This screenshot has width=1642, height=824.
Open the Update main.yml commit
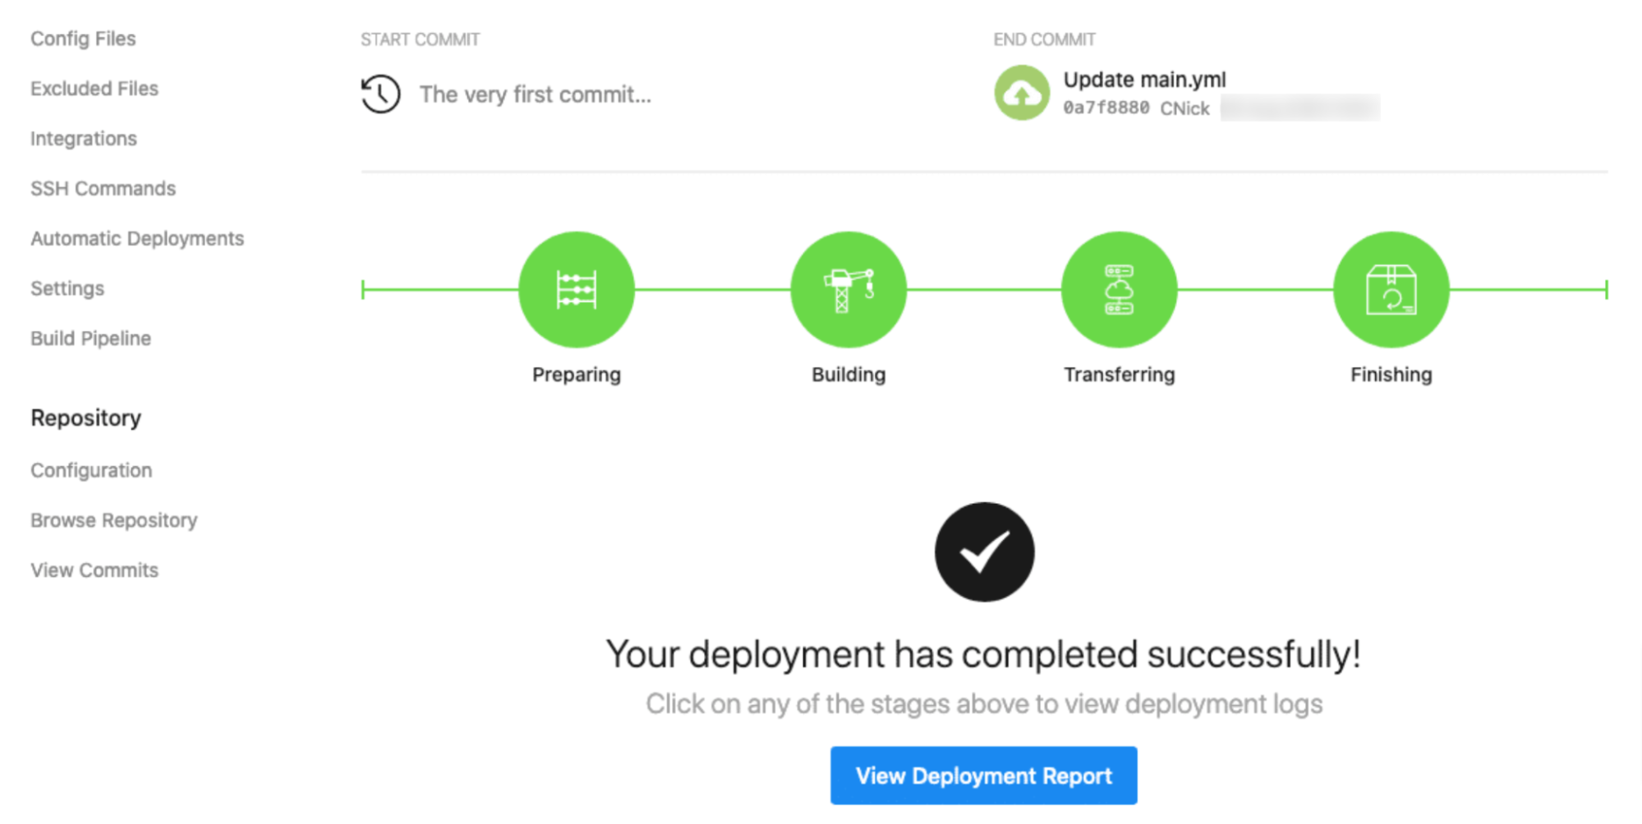click(1144, 80)
